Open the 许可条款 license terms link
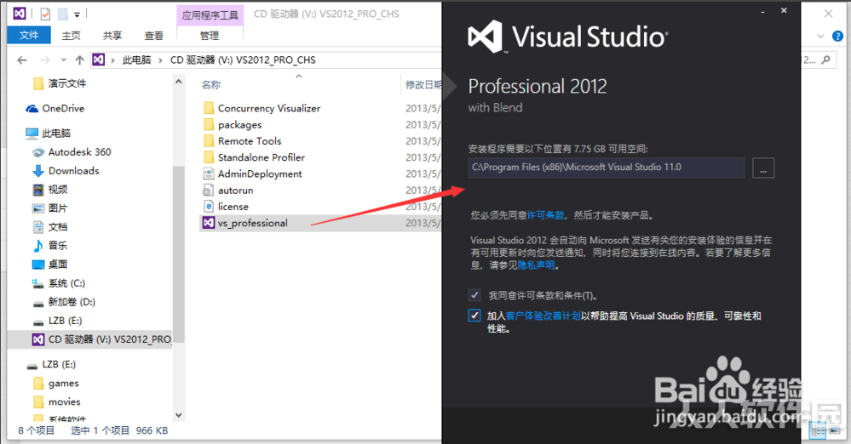Image resolution: width=851 pixels, height=444 pixels. pos(545,215)
